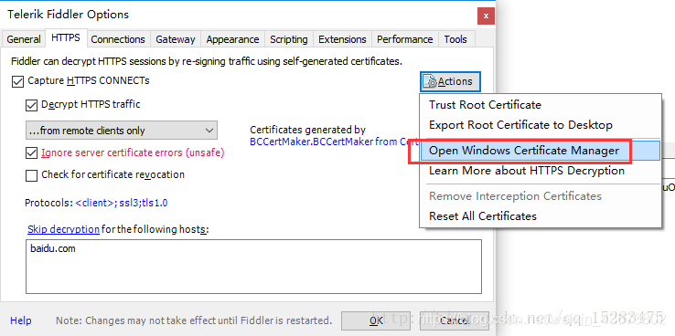Click the OK button
The image size is (675, 336).
376,320
